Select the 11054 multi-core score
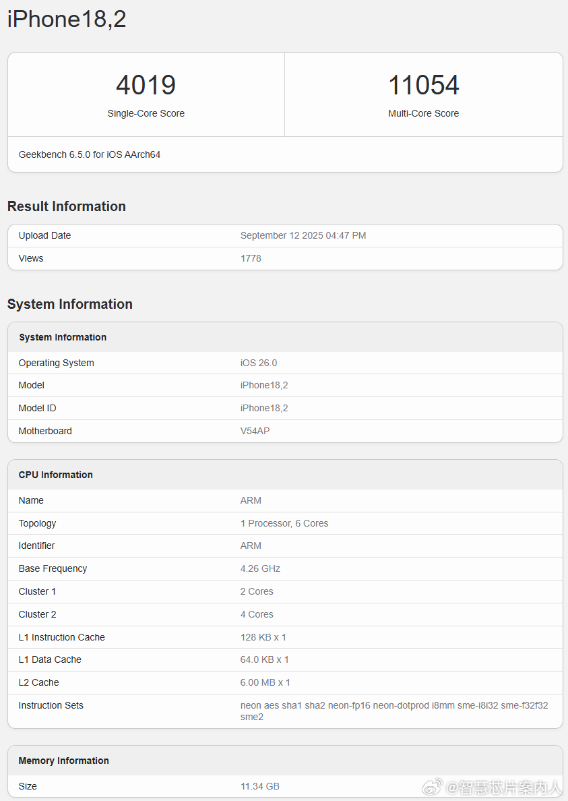 tap(424, 85)
